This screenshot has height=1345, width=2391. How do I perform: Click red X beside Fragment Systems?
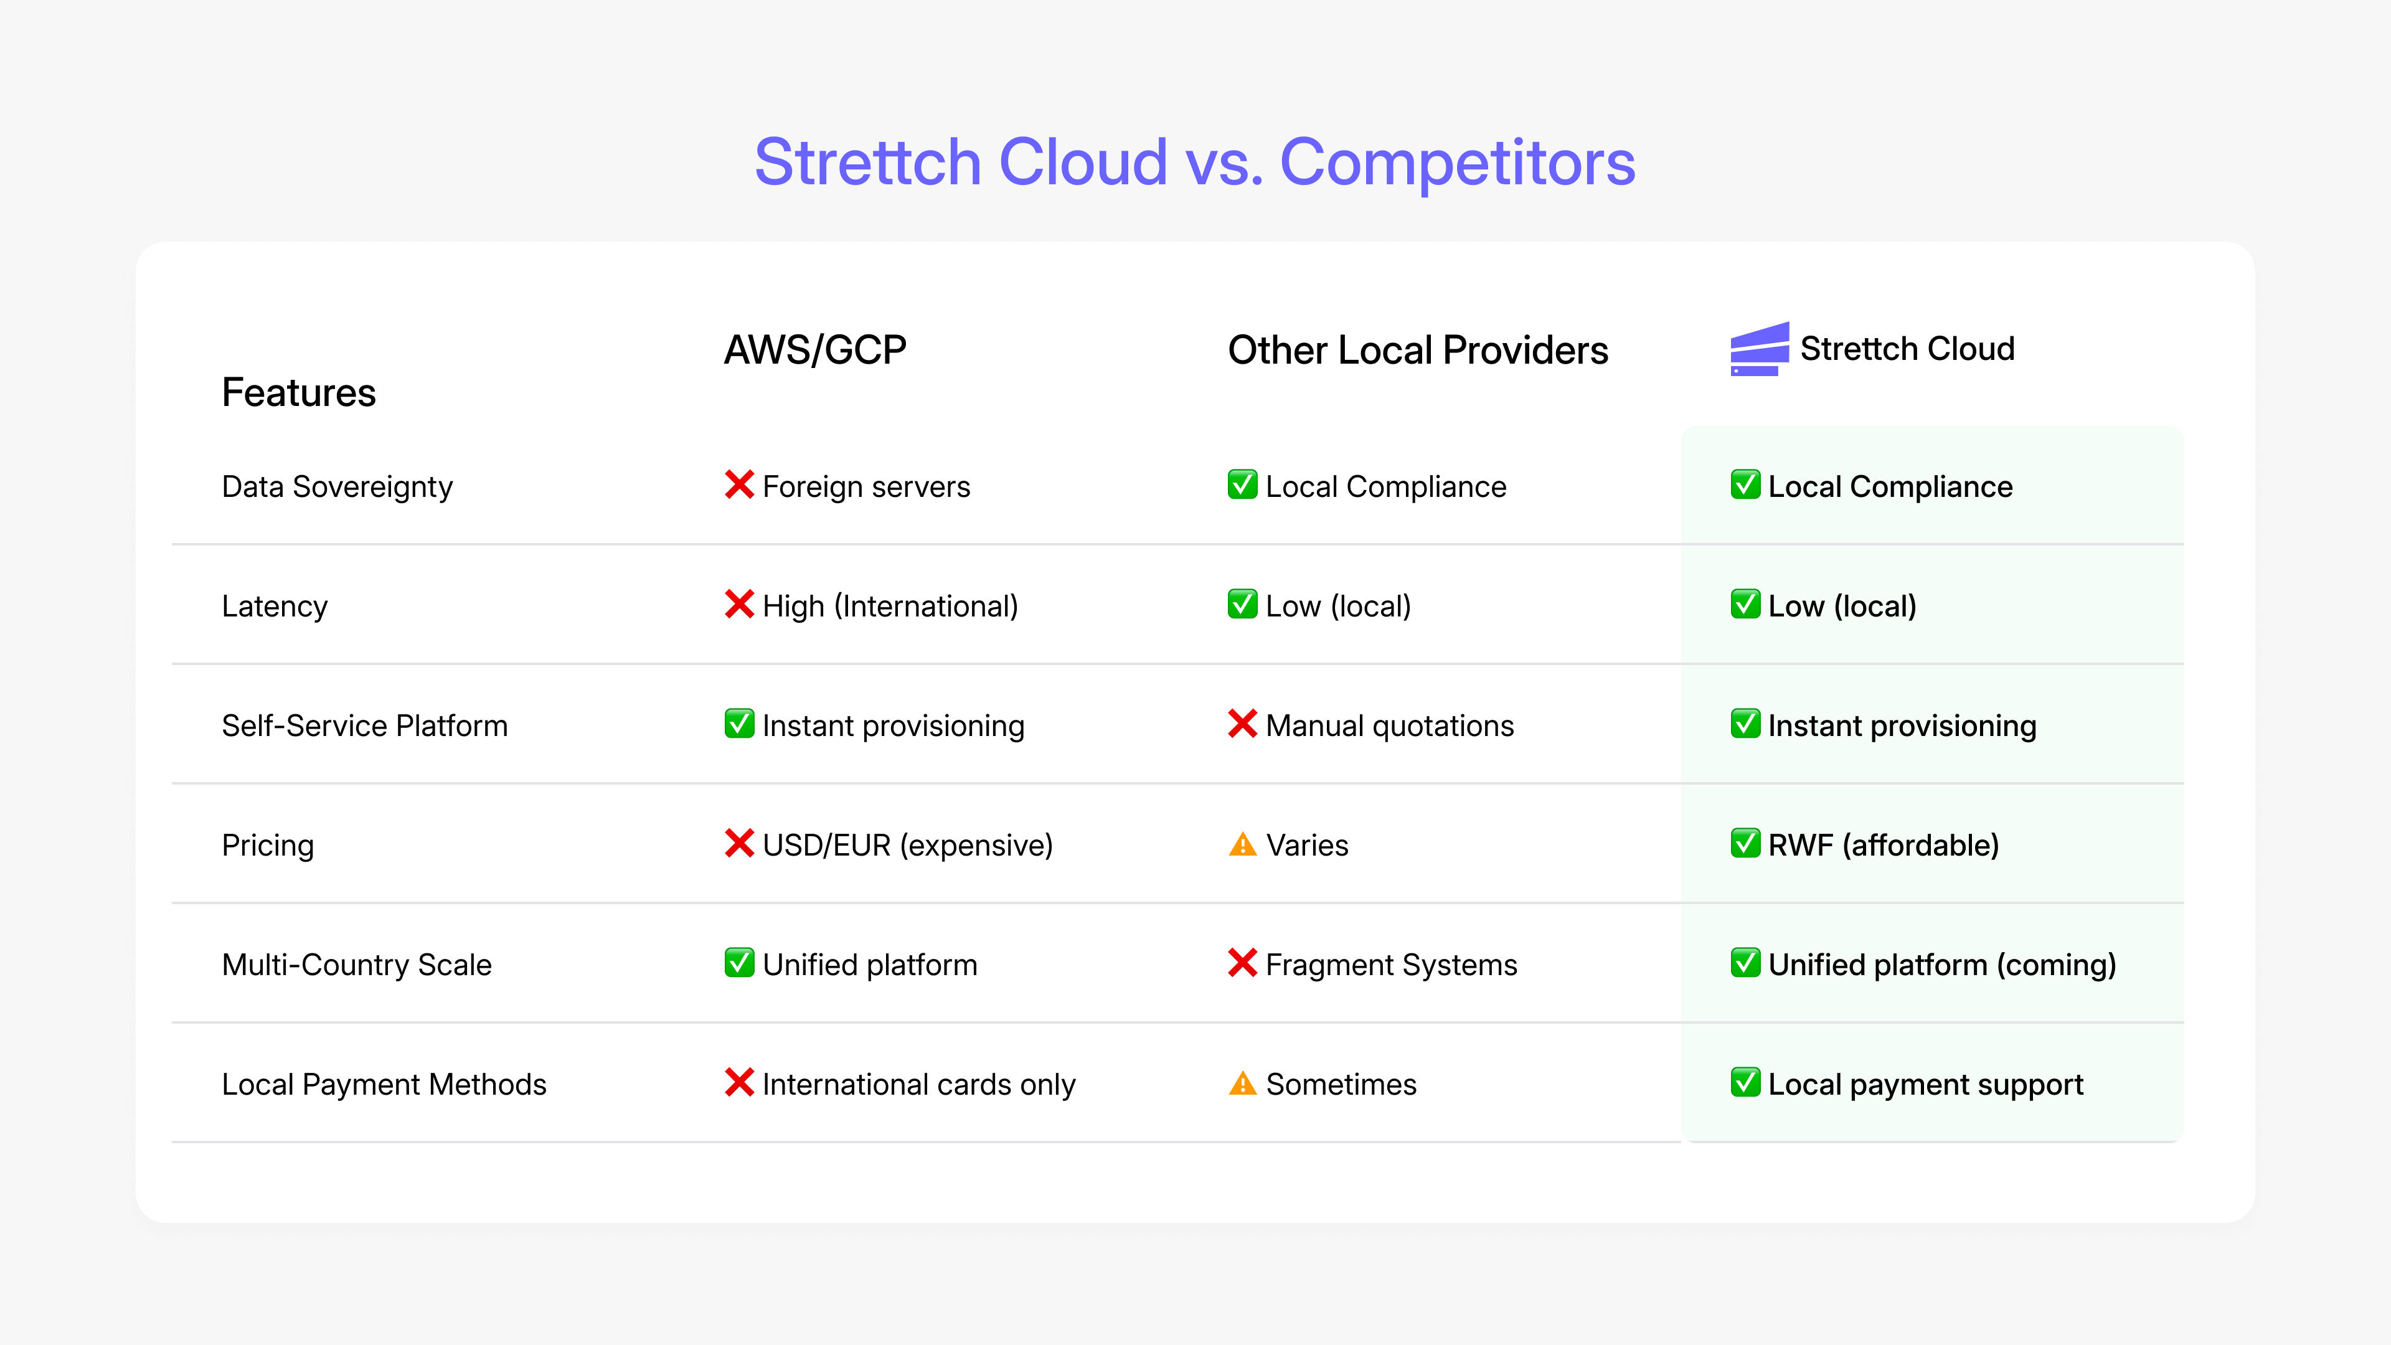1242,963
